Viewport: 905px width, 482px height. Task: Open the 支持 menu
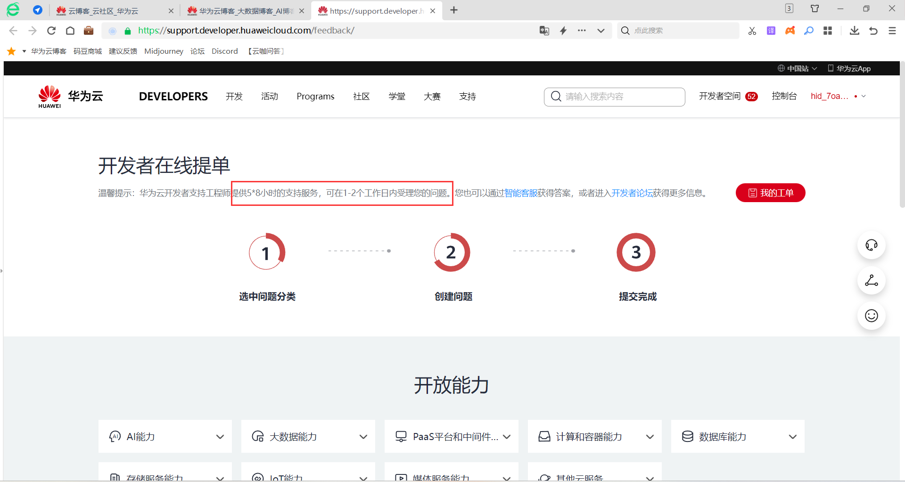click(x=468, y=97)
